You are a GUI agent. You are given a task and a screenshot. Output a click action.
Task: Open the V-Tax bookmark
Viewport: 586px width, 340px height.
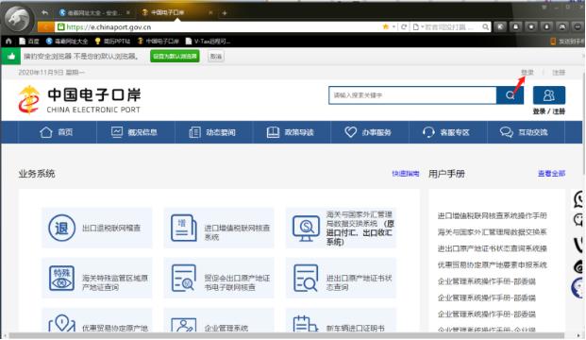[208, 42]
